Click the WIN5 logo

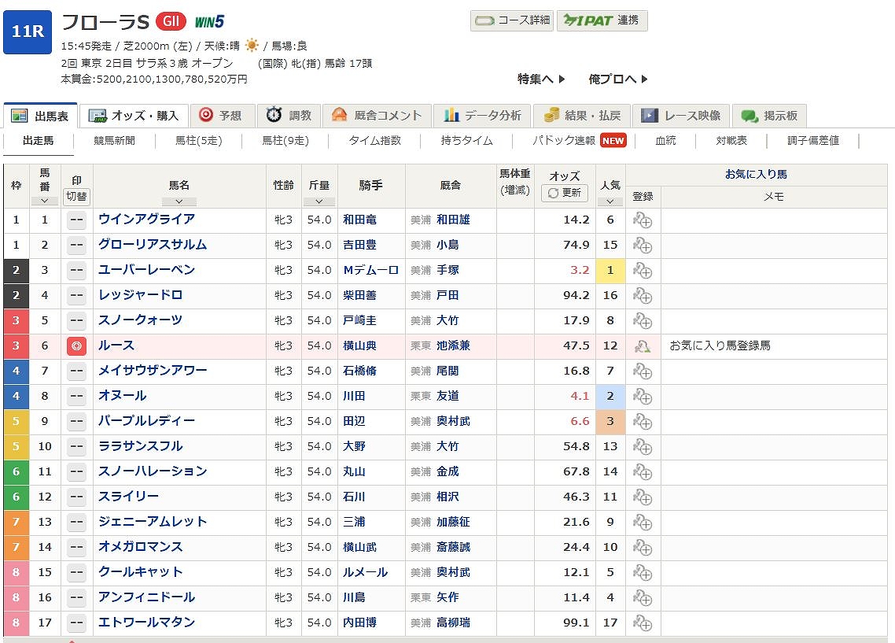tap(210, 22)
